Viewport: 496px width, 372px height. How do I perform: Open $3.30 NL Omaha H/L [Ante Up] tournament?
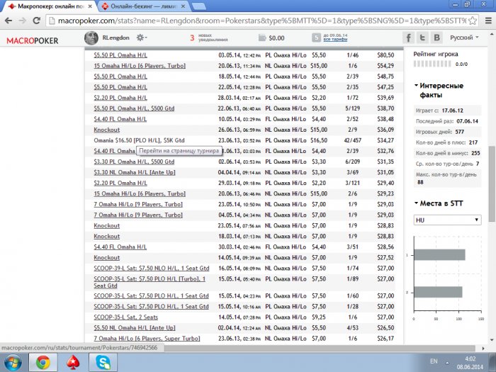[135, 172]
